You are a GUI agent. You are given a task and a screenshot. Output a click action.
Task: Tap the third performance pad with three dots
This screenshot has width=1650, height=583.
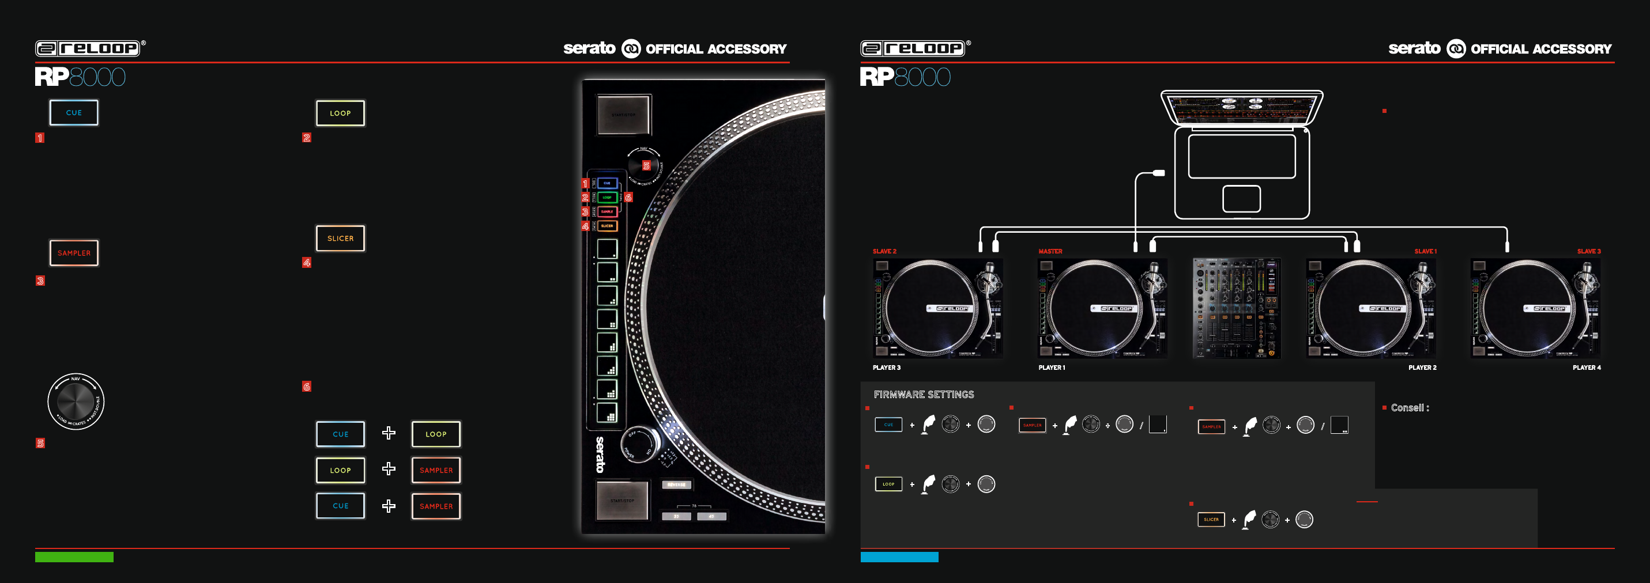(x=606, y=295)
